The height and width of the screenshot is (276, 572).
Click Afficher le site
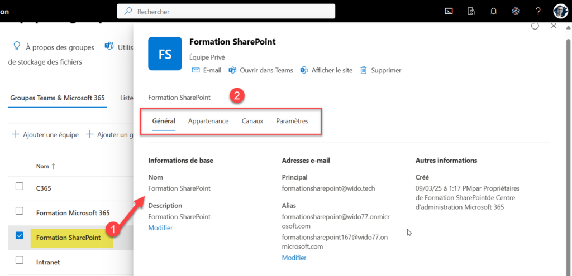326,70
